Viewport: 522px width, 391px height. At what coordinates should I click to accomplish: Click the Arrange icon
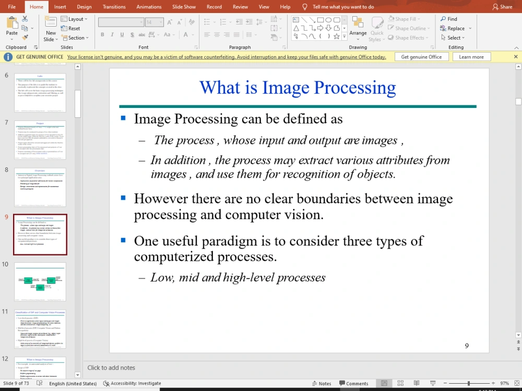click(x=358, y=22)
